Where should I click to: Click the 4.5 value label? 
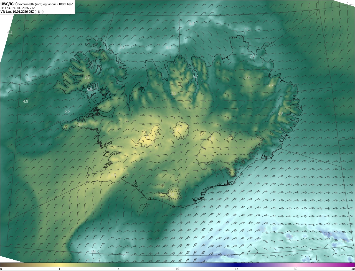point(26,102)
